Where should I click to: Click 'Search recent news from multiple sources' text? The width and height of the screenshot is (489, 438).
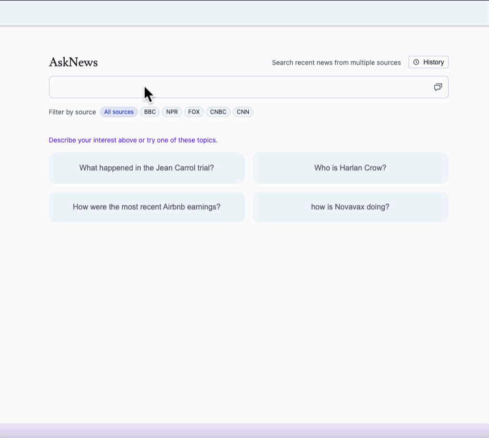coord(336,63)
